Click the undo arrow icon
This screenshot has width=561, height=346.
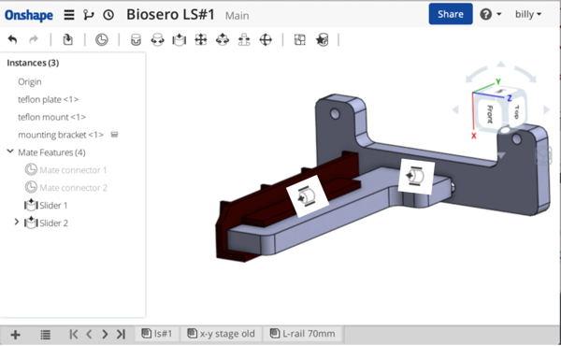coord(12,39)
